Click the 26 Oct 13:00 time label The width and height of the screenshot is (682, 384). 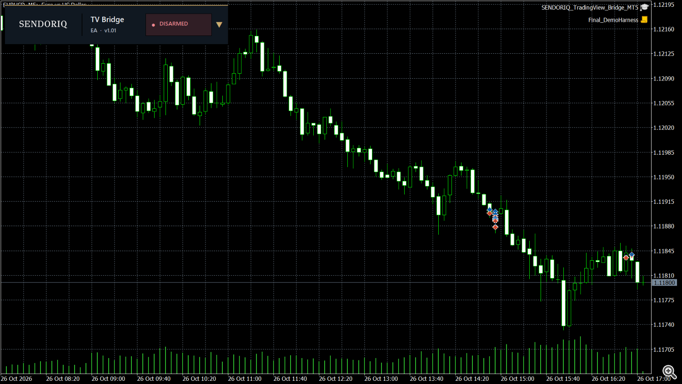(381, 379)
